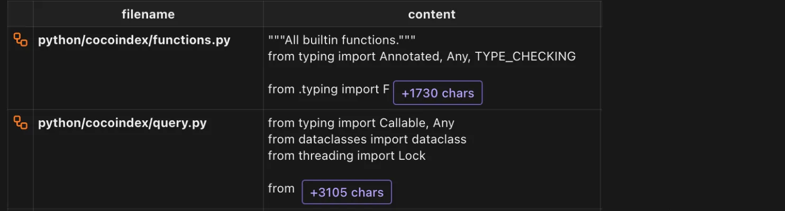Click the line importing Annotated, Any, TYPE_CHECKING
785x211 pixels.
click(422, 56)
